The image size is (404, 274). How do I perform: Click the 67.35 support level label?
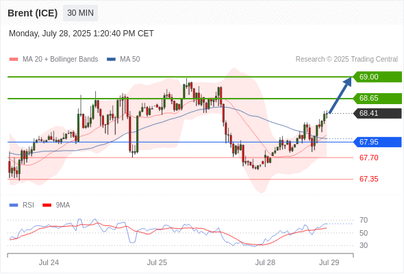[368, 179]
